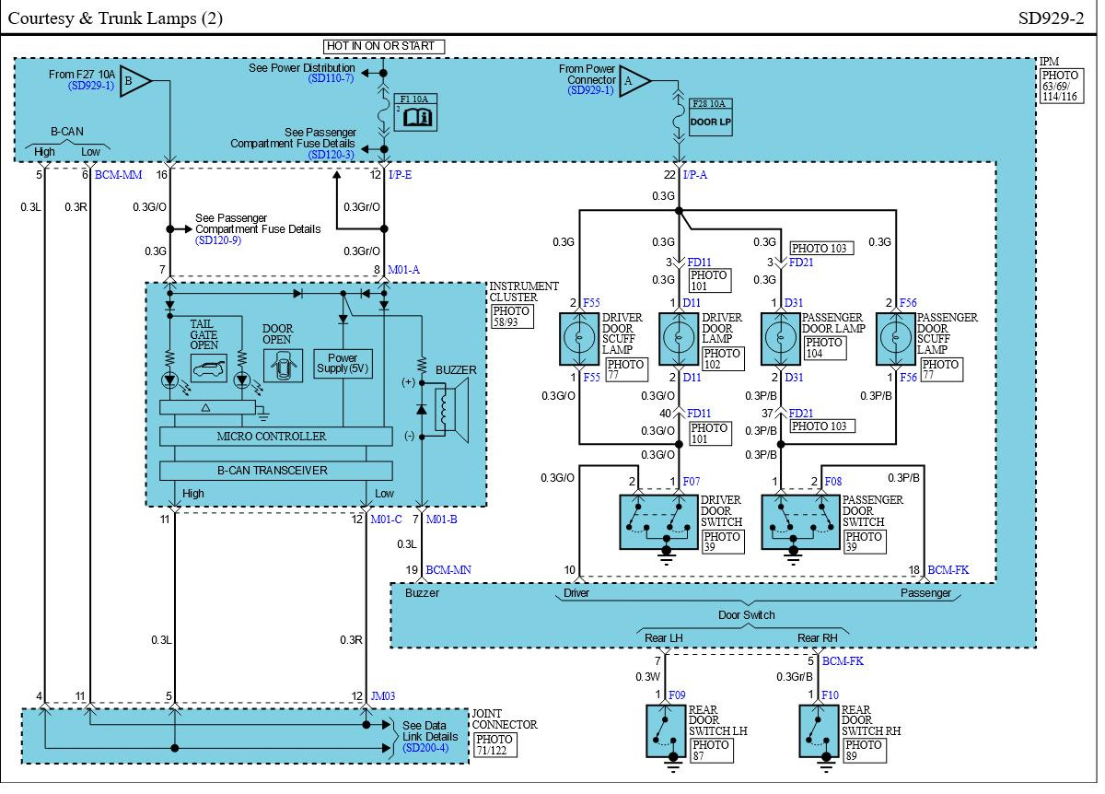Open the SD110-7 power distribution link
The width and height of the screenshot is (1105, 794).
click(x=331, y=80)
